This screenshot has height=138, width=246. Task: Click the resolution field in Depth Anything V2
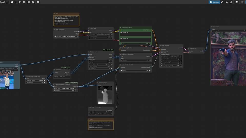(65, 90)
